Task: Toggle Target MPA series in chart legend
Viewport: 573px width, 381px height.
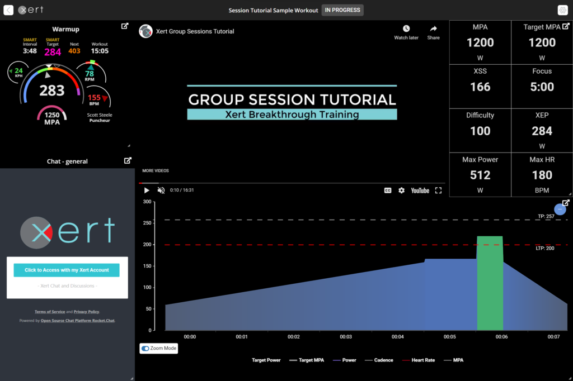Action: point(307,360)
